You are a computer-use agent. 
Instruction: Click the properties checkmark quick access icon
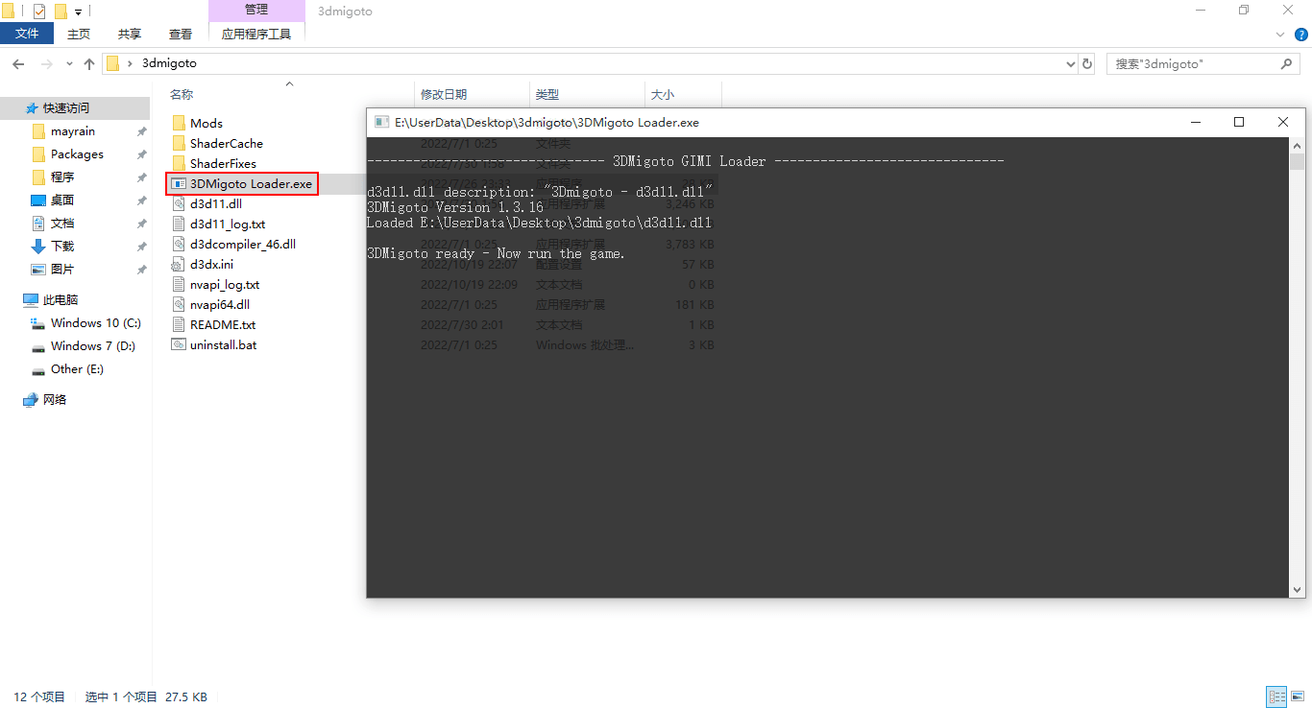39,12
